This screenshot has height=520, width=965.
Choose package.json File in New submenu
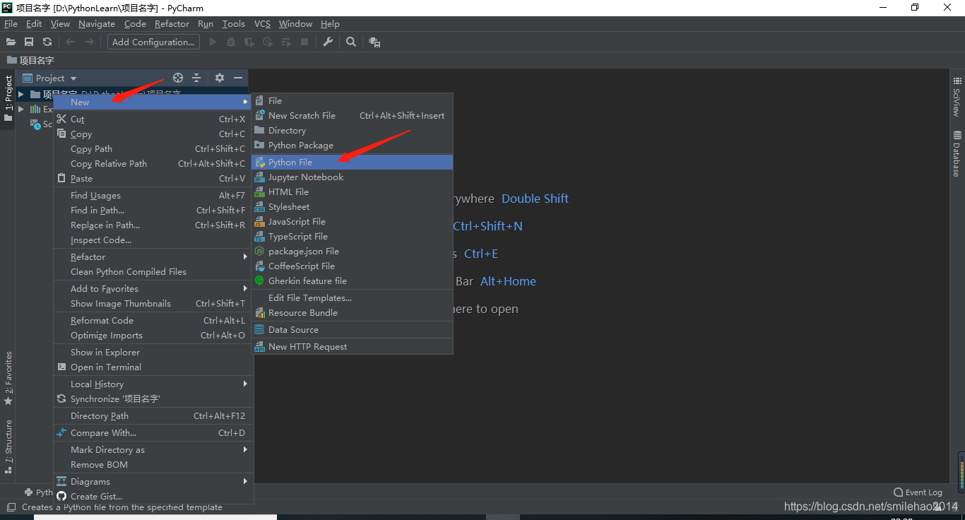point(352,251)
